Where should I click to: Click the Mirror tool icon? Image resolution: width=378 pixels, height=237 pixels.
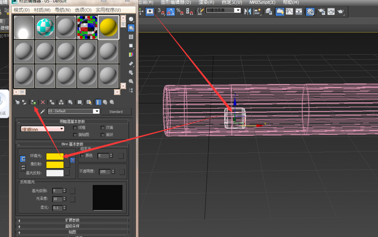click(x=248, y=11)
